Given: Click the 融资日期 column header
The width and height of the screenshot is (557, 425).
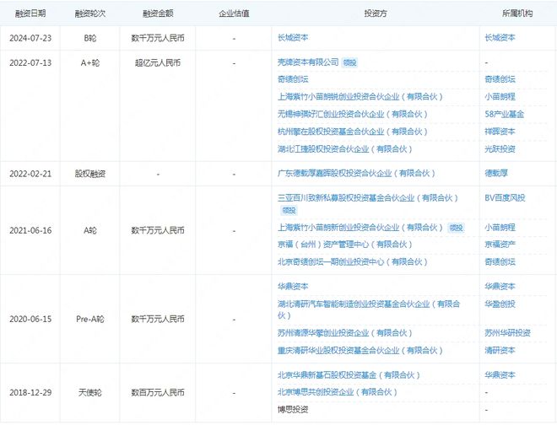Looking at the screenshot, I should point(30,14).
